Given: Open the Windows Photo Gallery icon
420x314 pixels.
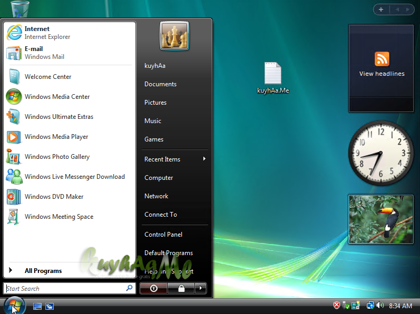Looking at the screenshot, I should coord(13,157).
